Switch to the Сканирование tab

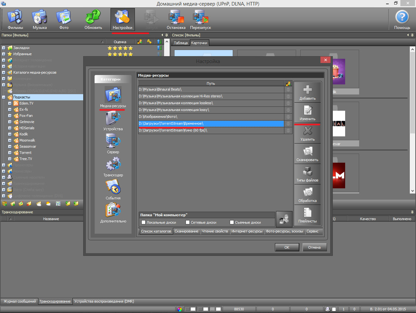point(186,231)
